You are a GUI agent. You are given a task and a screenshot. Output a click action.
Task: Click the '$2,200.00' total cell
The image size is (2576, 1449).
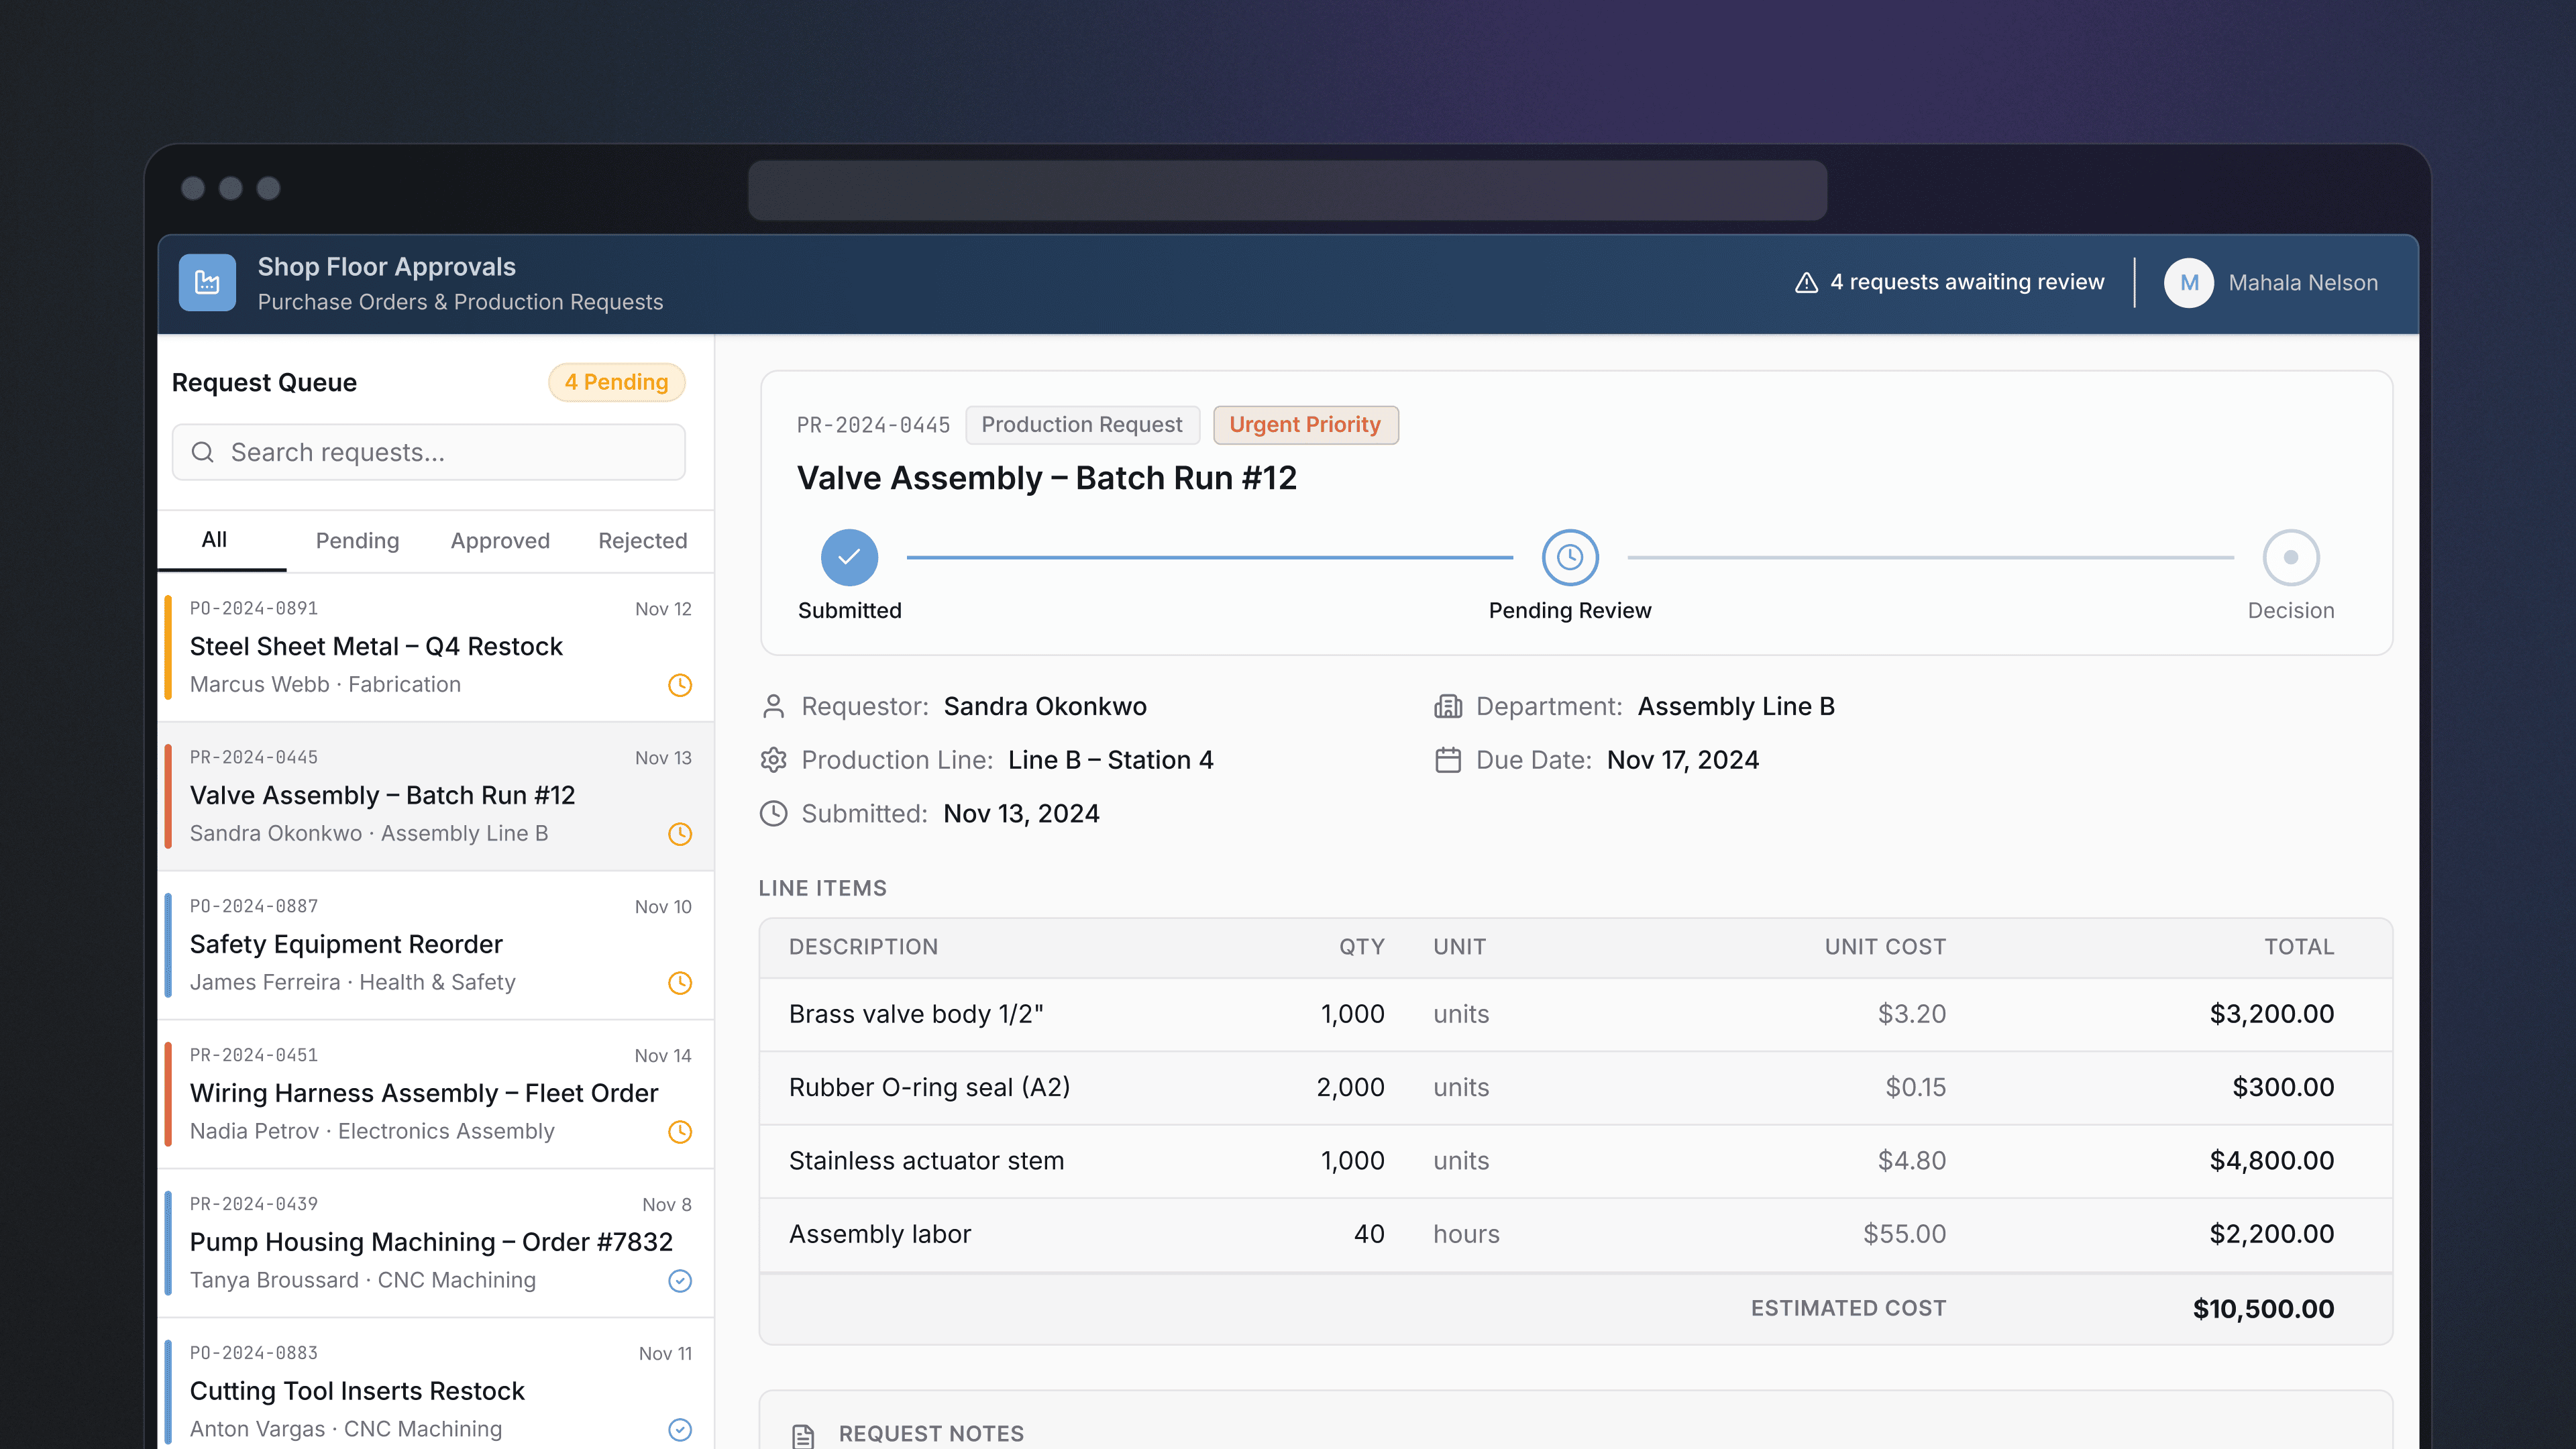pyautogui.click(x=2272, y=1234)
